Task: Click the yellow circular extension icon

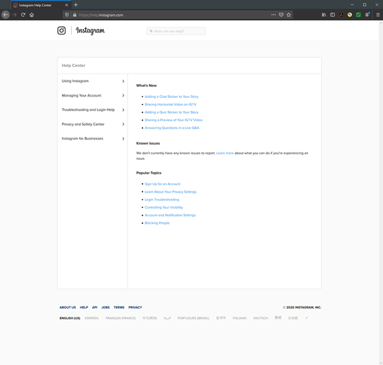Action: (350, 14)
